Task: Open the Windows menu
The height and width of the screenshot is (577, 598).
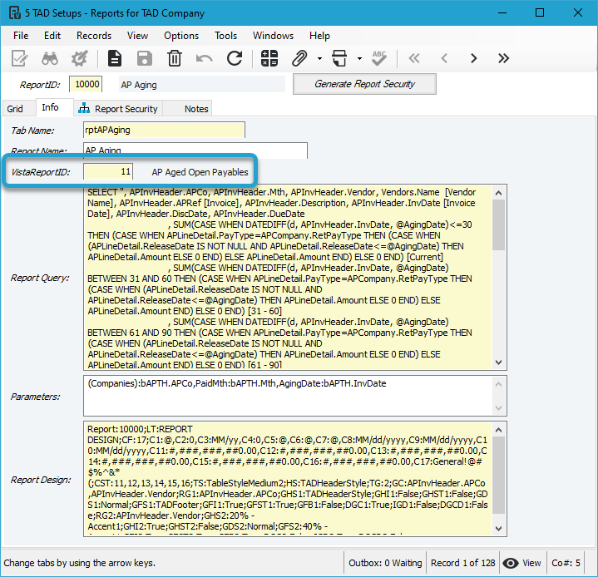Action: click(273, 36)
